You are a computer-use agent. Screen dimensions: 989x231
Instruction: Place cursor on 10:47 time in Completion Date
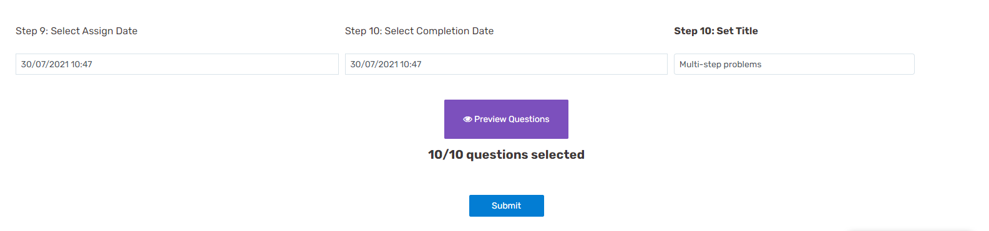(x=411, y=64)
